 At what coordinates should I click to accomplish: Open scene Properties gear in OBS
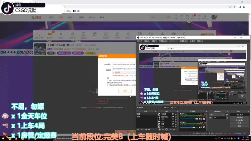[x=167, y=107]
